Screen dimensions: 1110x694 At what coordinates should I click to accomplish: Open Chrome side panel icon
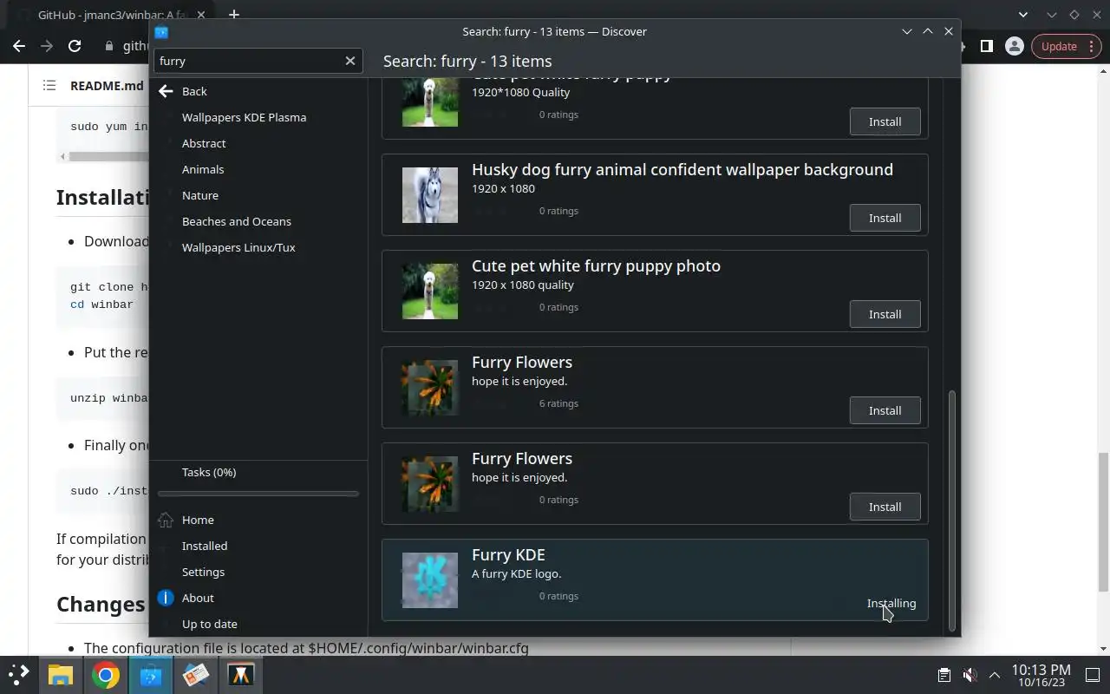986,46
